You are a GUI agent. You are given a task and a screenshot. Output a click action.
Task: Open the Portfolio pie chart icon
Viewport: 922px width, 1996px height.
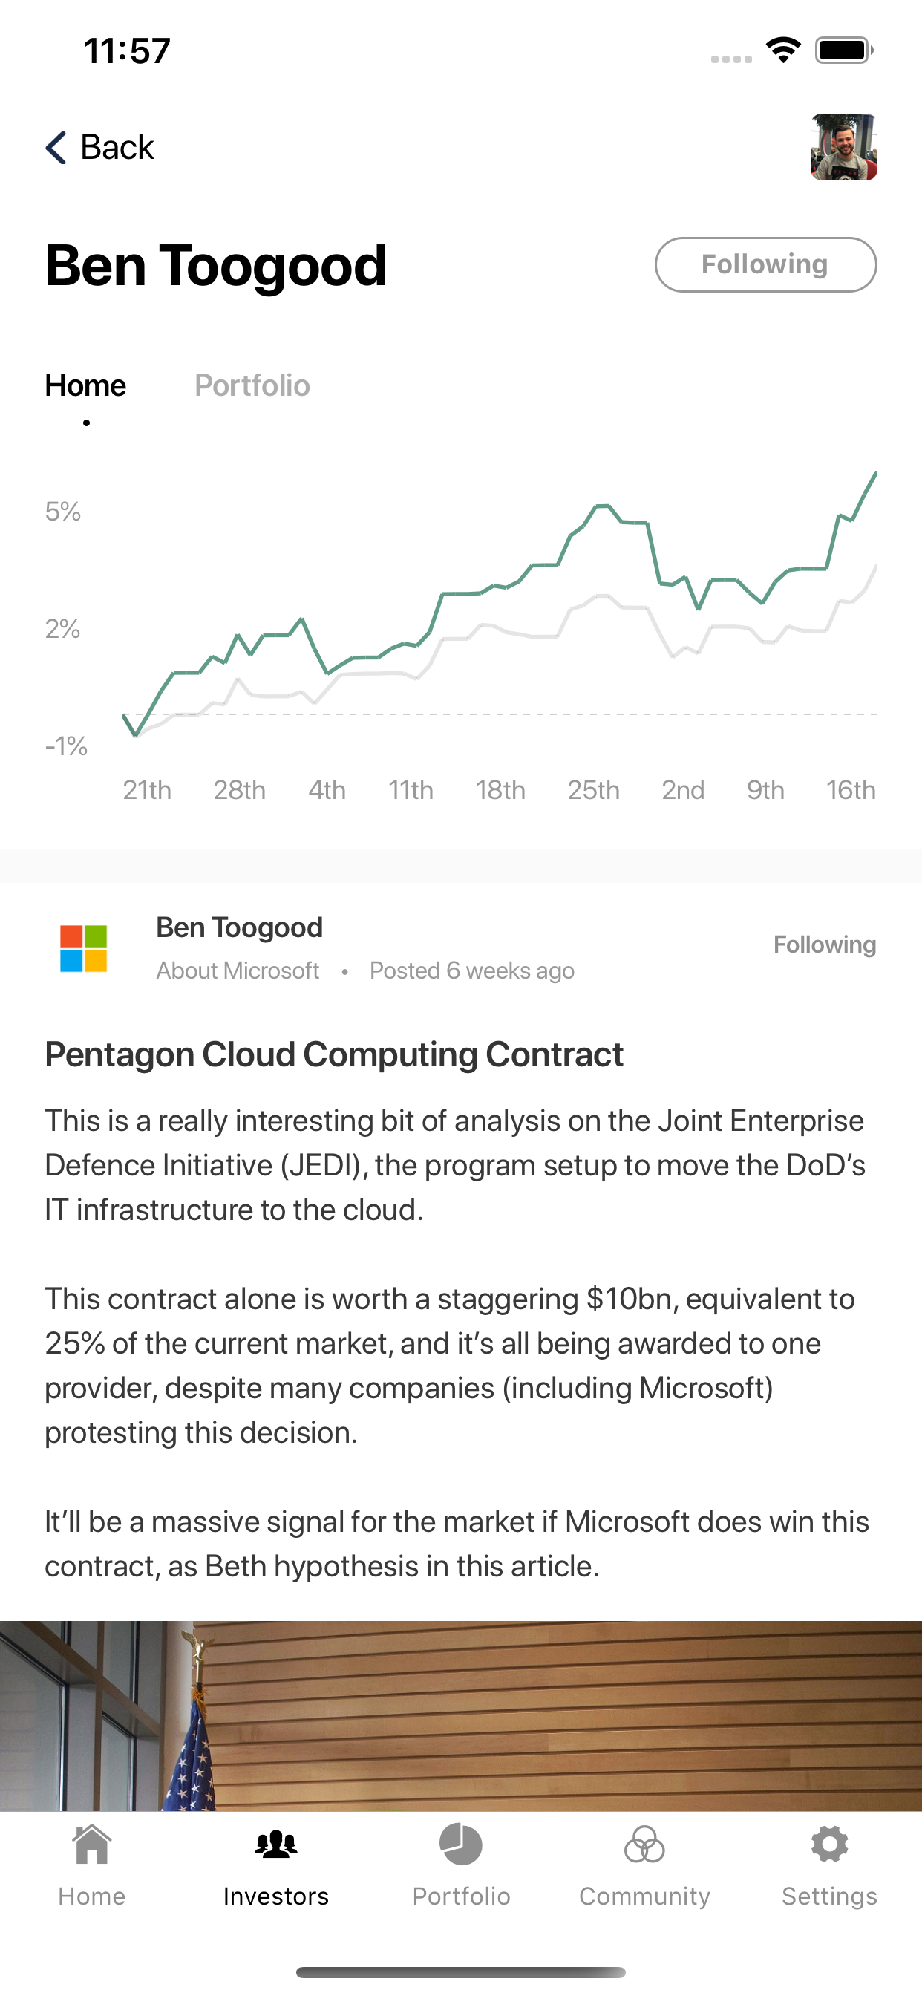pyautogui.click(x=461, y=1844)
